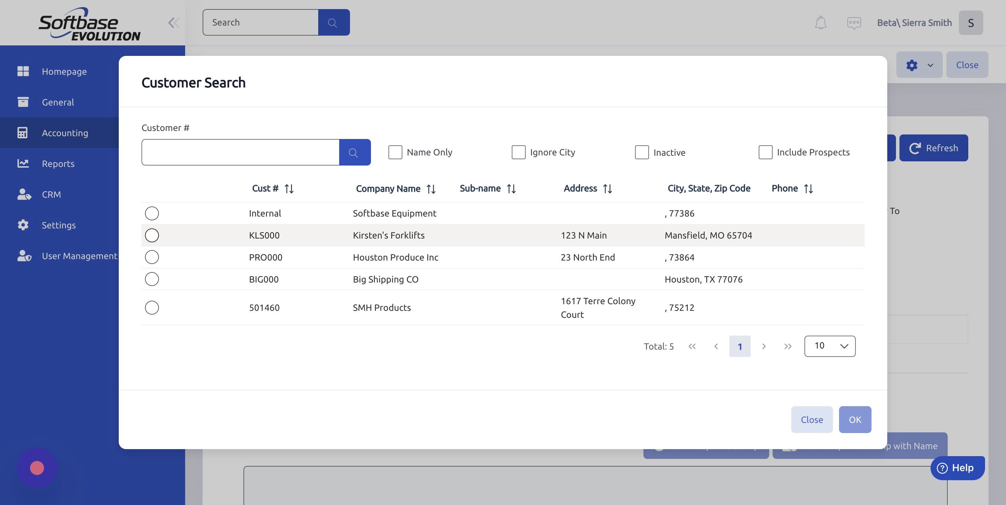Click the Kirsten's Forklifts company name
Image resolution: width=1006 pixels, height=505 pixels.
[388, 235]
